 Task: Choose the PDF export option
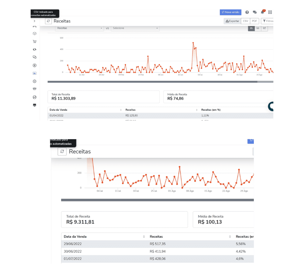[254, 21]
